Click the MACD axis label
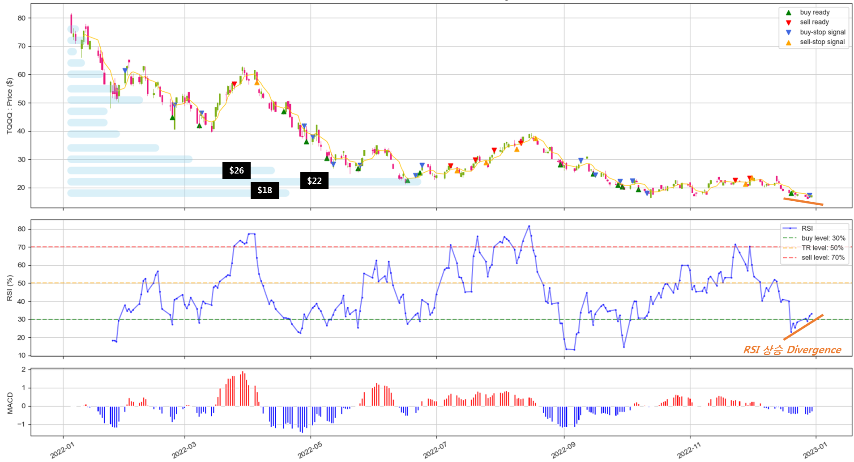The width and height of the screenshot is (854, 462). pos(9,403)
